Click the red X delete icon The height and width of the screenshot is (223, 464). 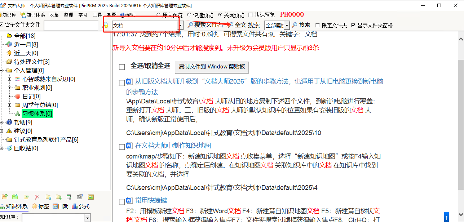point(37,197)
